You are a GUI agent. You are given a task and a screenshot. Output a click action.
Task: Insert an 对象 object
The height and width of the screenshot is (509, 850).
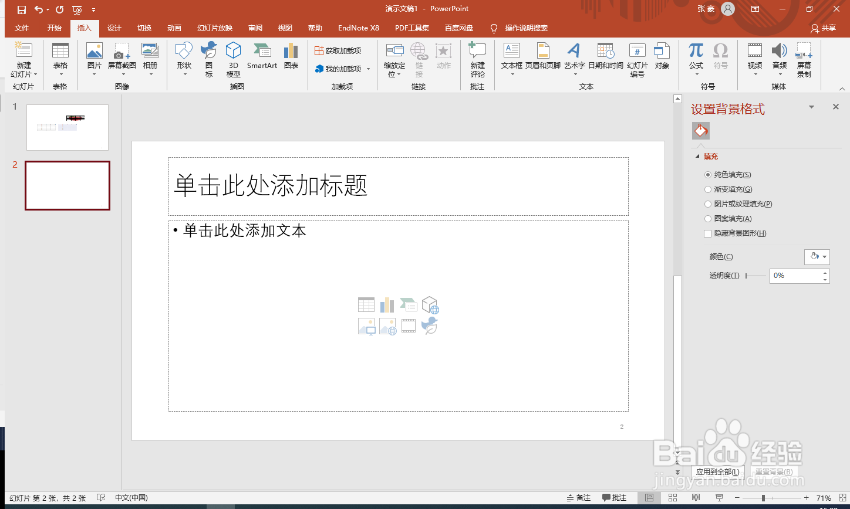662,56
